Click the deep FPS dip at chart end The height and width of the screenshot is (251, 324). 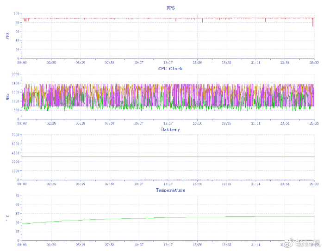pyautogui.click(x=313, y=24)
